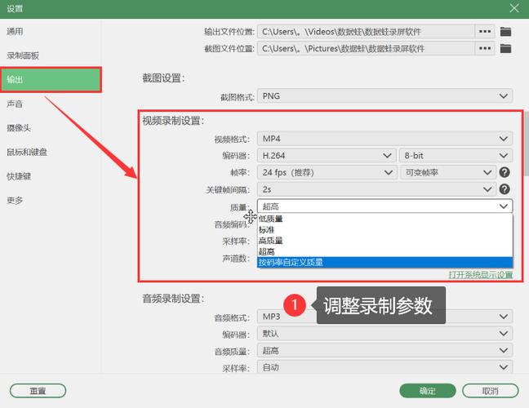Screen dimensions: 529x408
Task: Click the settings panel vertical scrollbar
Action: pos(527,145)
